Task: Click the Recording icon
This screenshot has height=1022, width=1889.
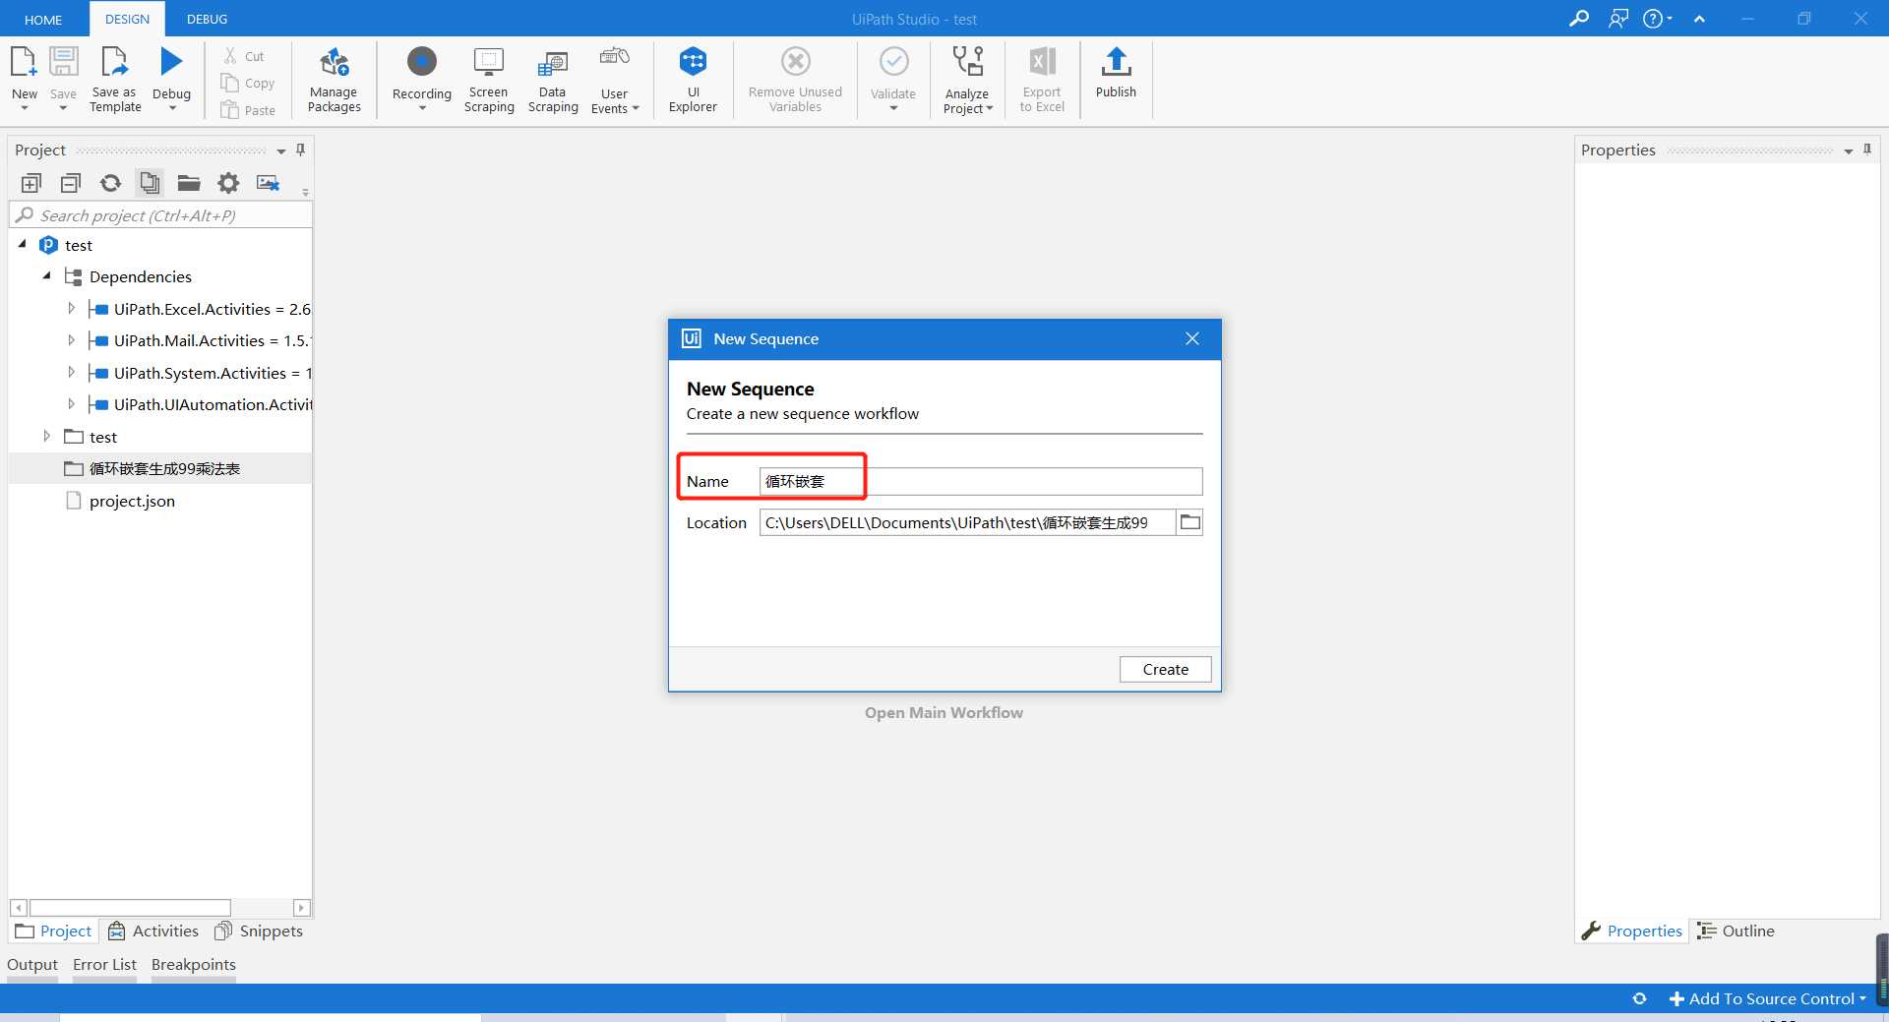Action: click(x=421, y=62)
